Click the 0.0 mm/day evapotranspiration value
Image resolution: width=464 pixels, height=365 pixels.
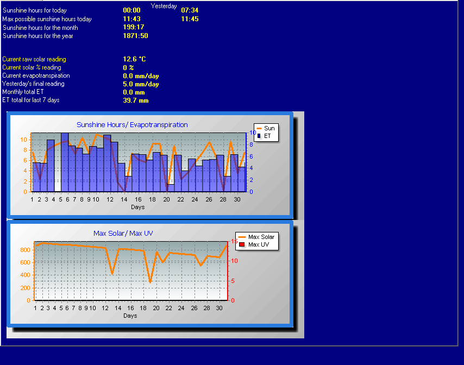coord(141,76)
